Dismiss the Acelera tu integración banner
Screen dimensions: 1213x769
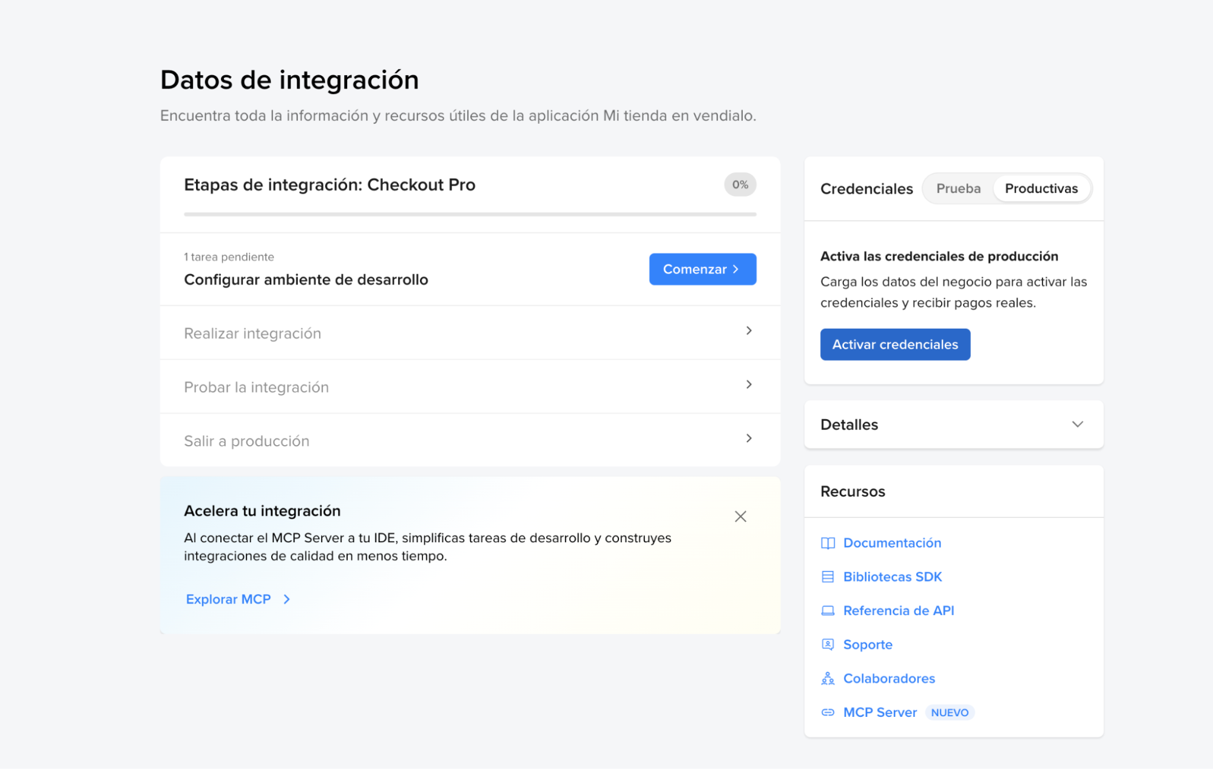[x=740, y=517]
